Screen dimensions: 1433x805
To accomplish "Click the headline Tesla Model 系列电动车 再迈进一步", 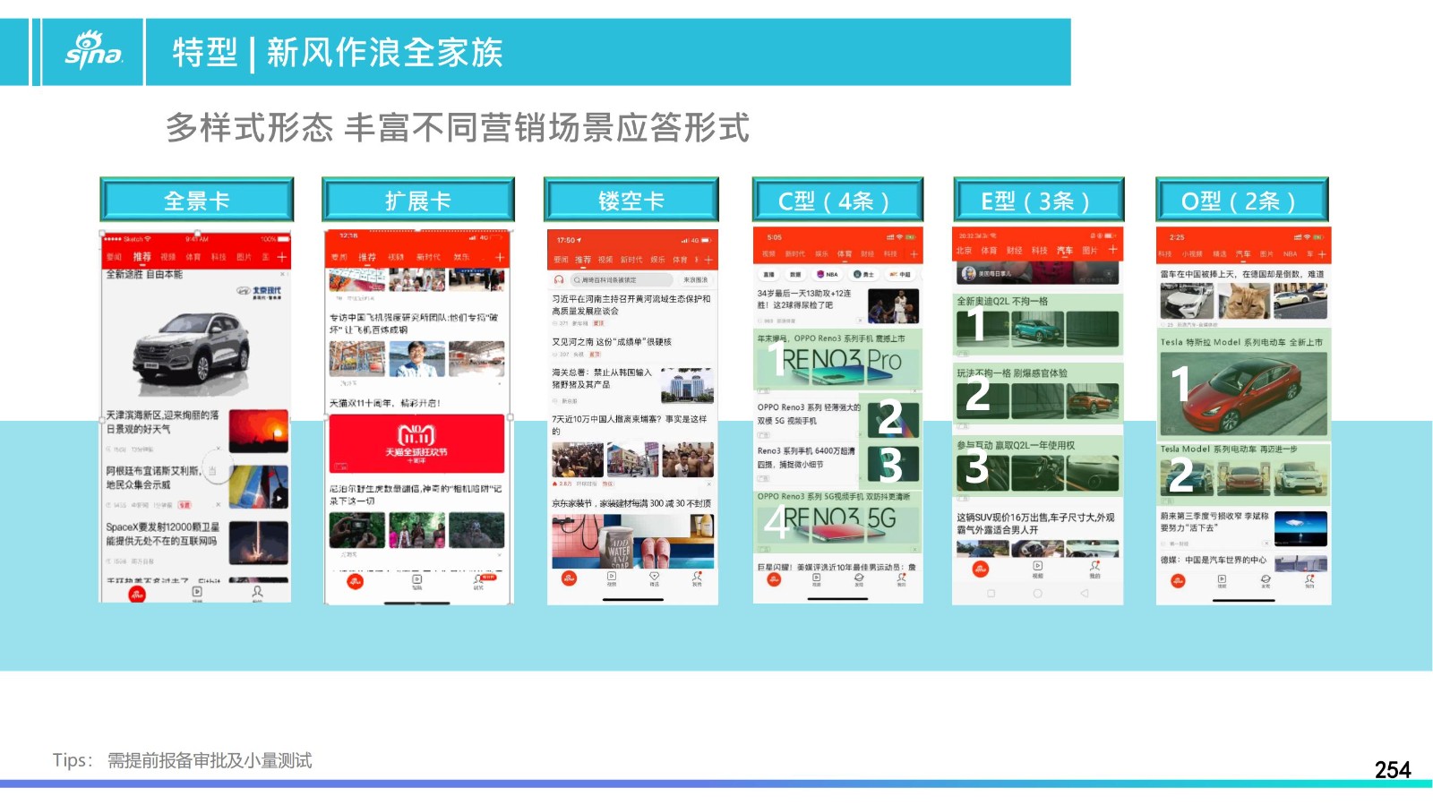I will [1229, 449].
